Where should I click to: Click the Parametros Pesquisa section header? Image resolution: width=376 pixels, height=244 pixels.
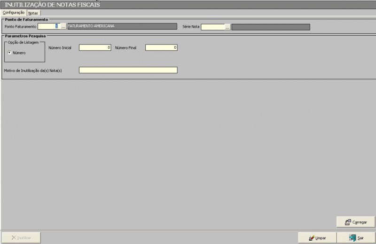coord(25,36)
